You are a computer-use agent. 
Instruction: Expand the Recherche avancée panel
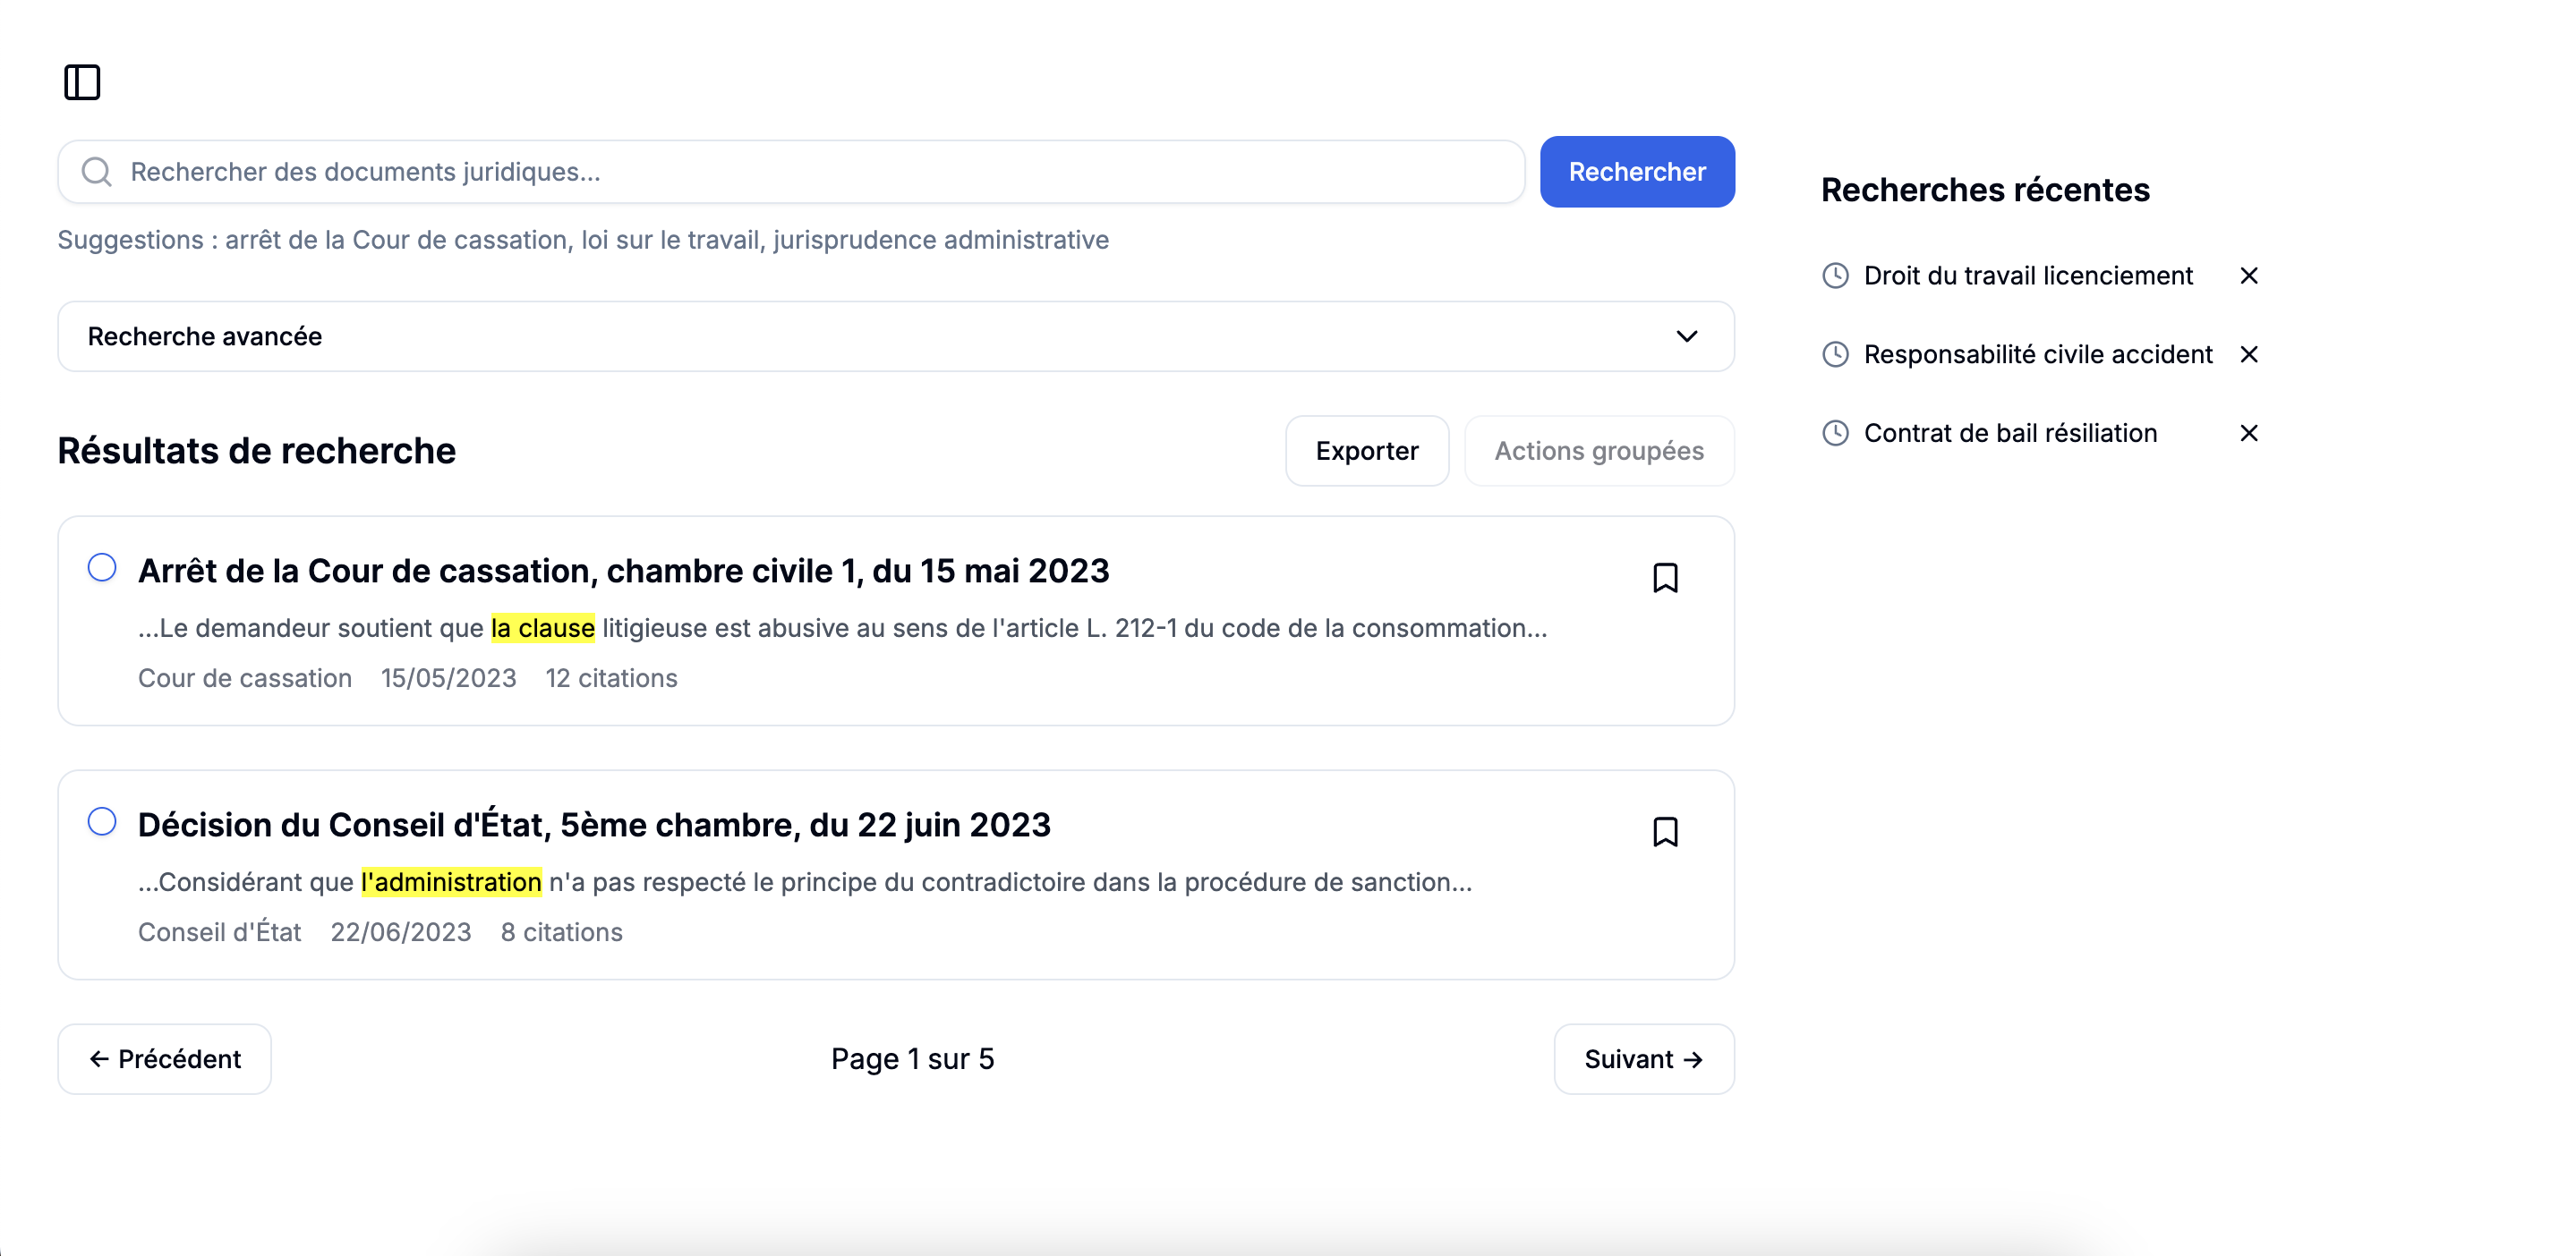(895, 336)
